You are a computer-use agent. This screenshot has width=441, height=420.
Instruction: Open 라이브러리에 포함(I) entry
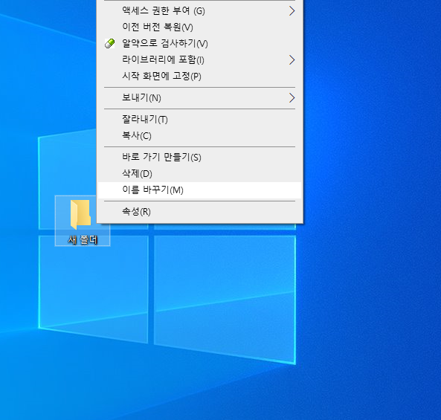[200, 60]
